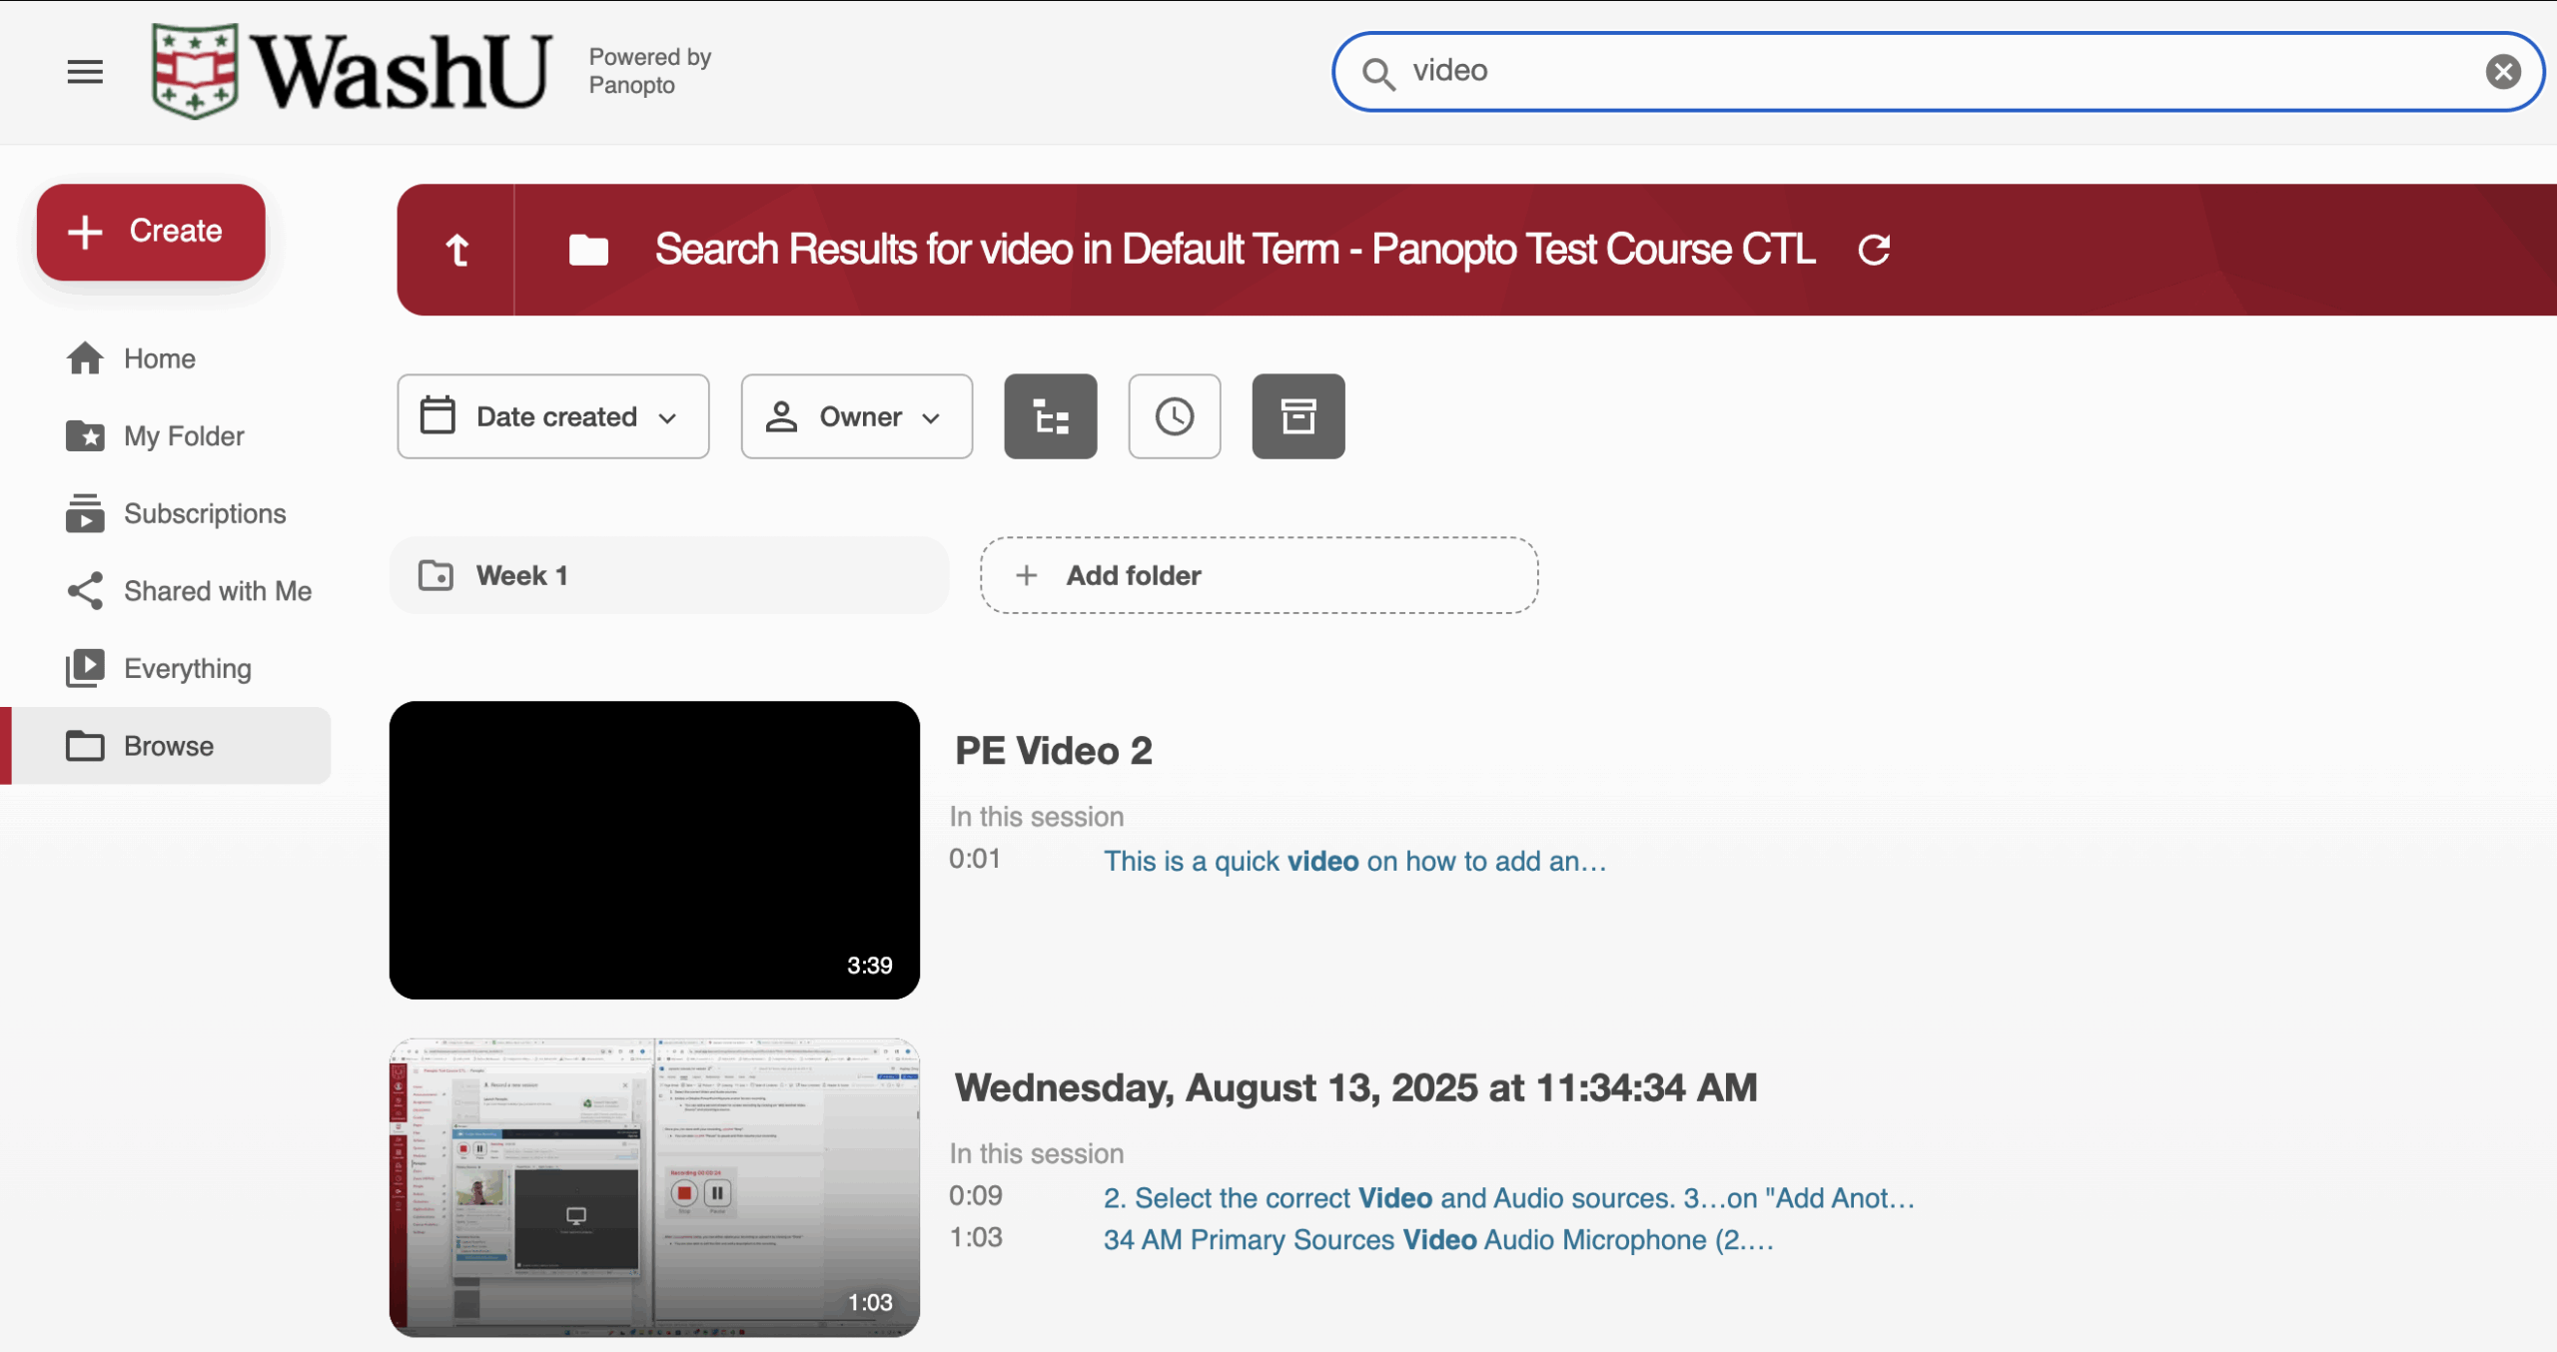Toggle show subfolder content button

[x=1050, y=416]
